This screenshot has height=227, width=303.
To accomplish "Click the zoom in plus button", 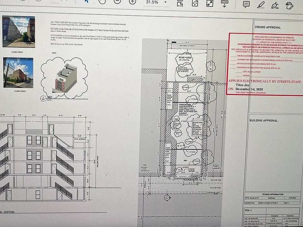I will click(133, 1).
